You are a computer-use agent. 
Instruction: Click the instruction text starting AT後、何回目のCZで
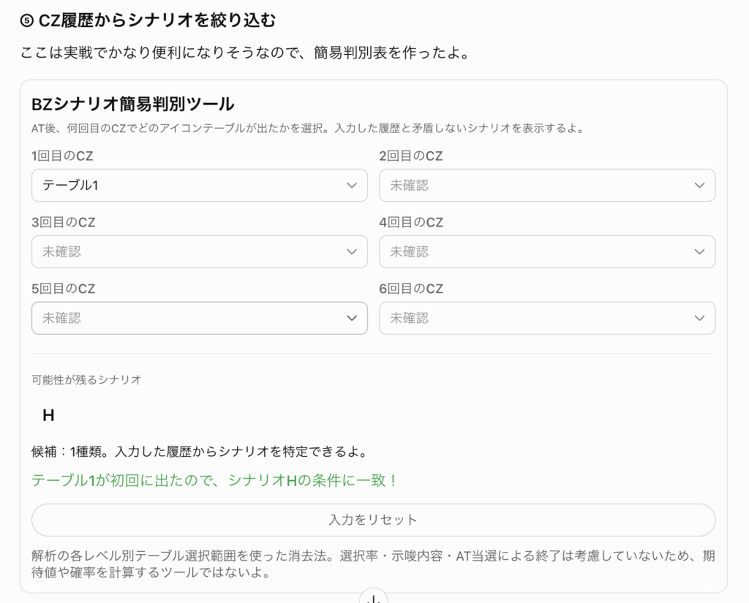click(x=308, y=129)
